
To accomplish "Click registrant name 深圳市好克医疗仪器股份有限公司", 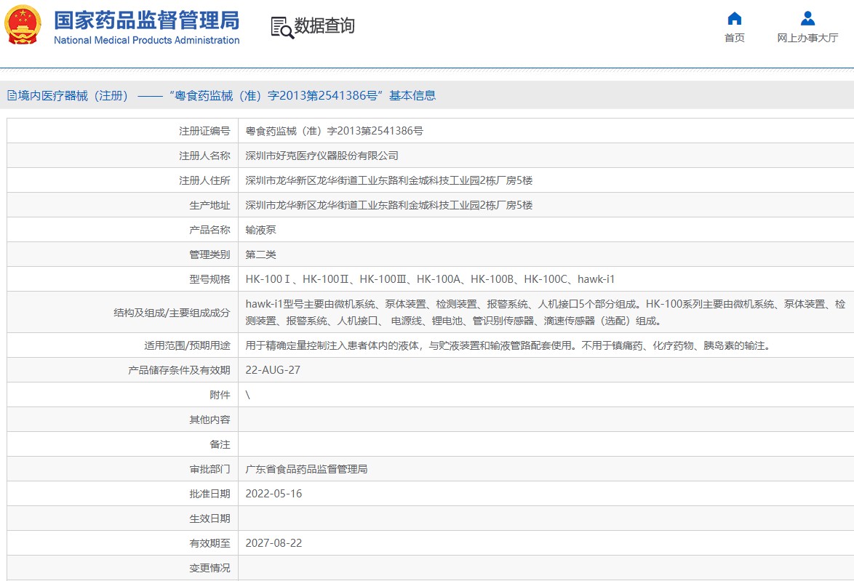I will (x=322, y=156).
